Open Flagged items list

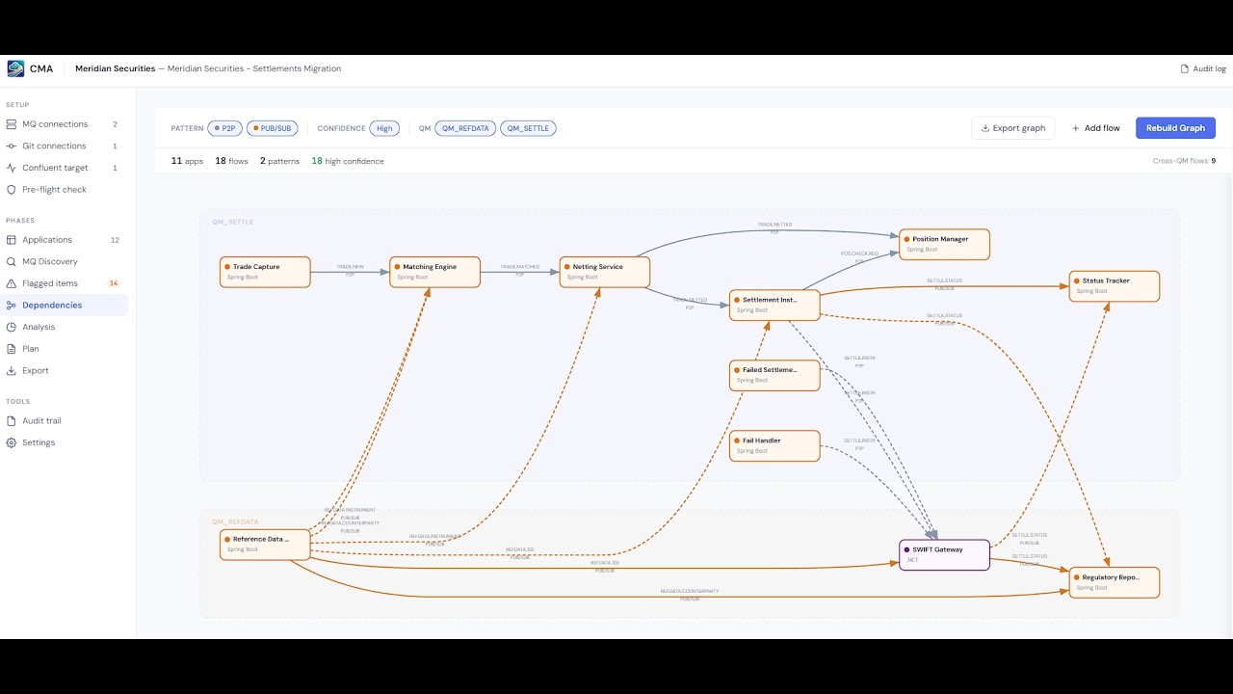pyautogui.click(x=64, y=283)
